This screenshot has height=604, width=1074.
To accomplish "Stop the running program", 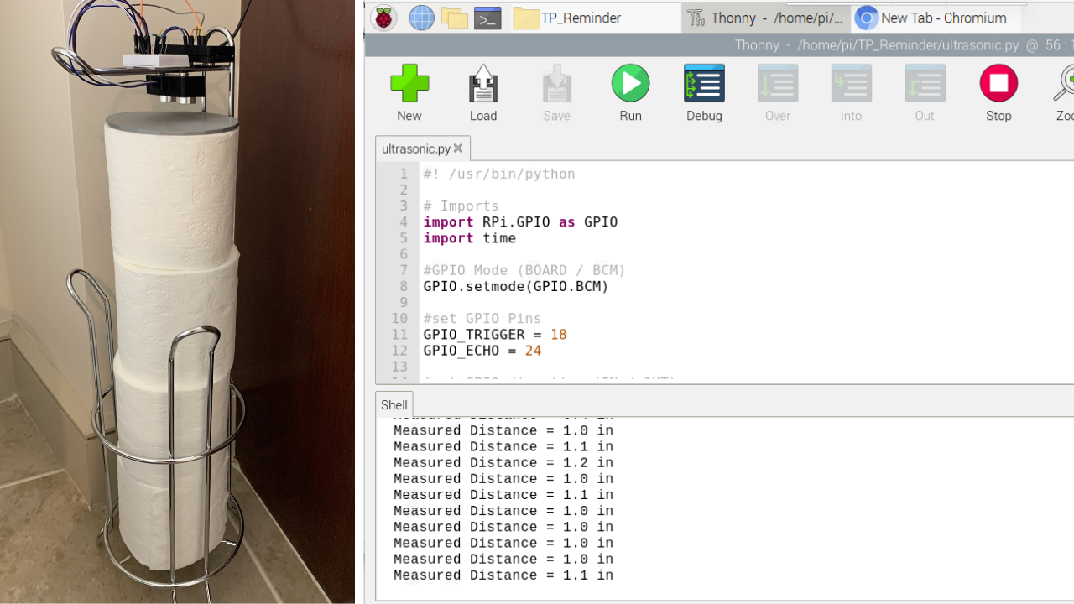I will tap(998, 93).
